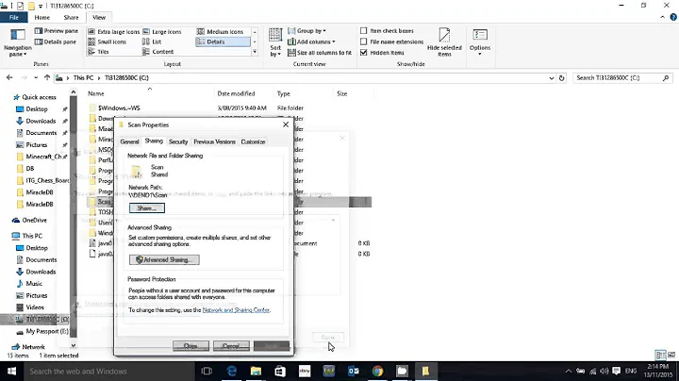Click Hide selected items
This screenshot has height=381, width=679.
[x=444, y=42]
